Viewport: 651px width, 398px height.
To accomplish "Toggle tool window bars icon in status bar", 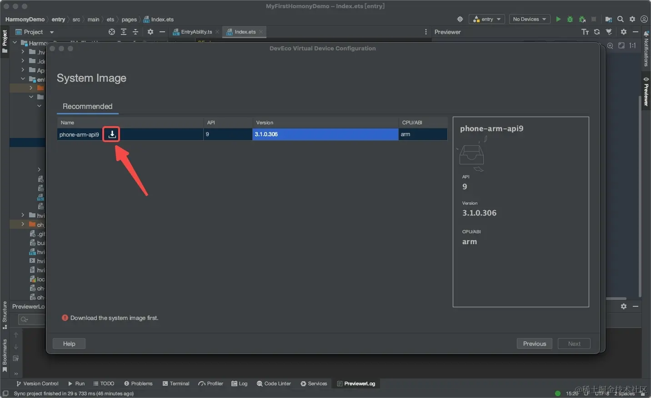I will [5, 393].
